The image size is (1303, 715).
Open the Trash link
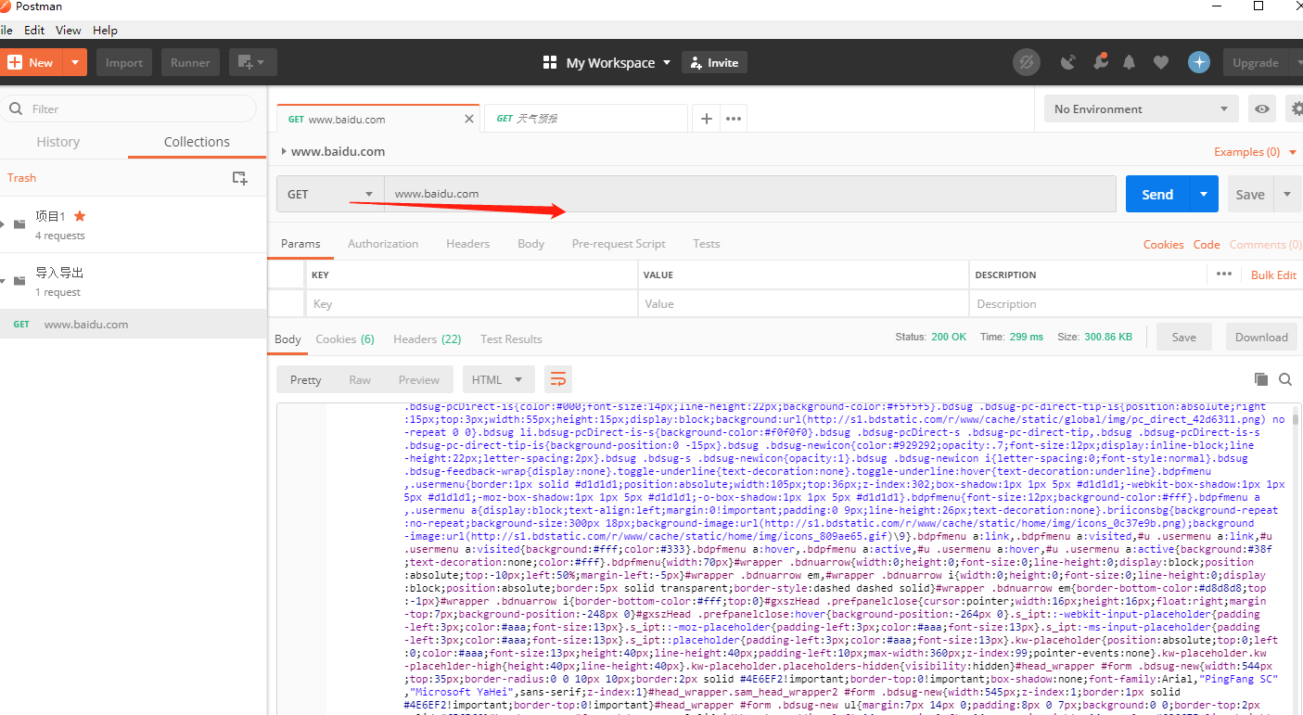(22, 177)
